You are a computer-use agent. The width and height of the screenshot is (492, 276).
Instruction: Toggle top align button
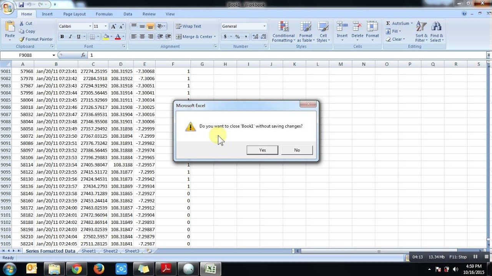coord(134,26)
